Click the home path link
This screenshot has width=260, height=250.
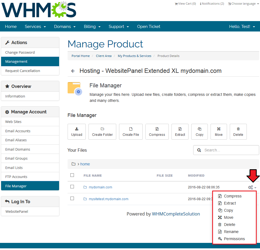[85, 164]
